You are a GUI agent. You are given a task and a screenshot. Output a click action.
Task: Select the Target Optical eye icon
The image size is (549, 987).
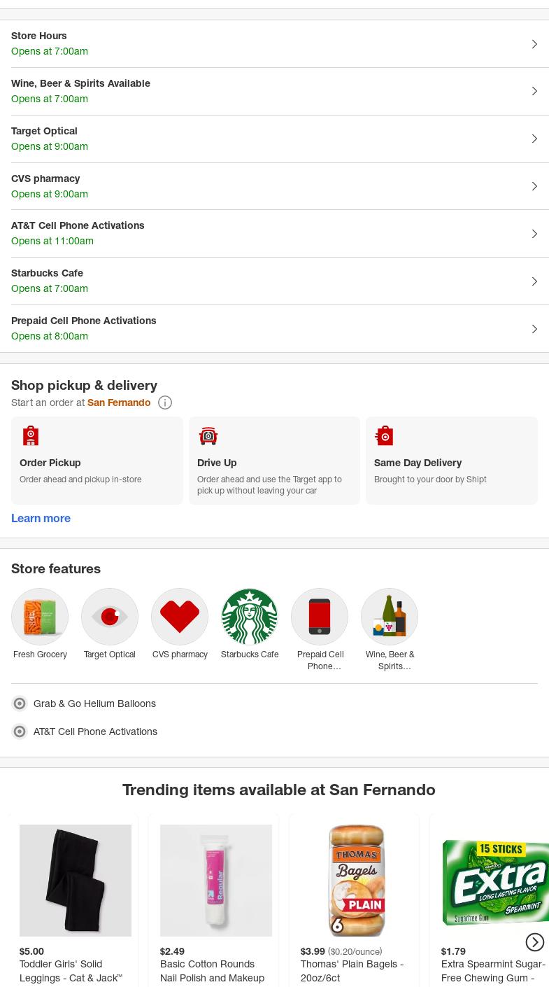pyautogui.click(x=110, y=617)
